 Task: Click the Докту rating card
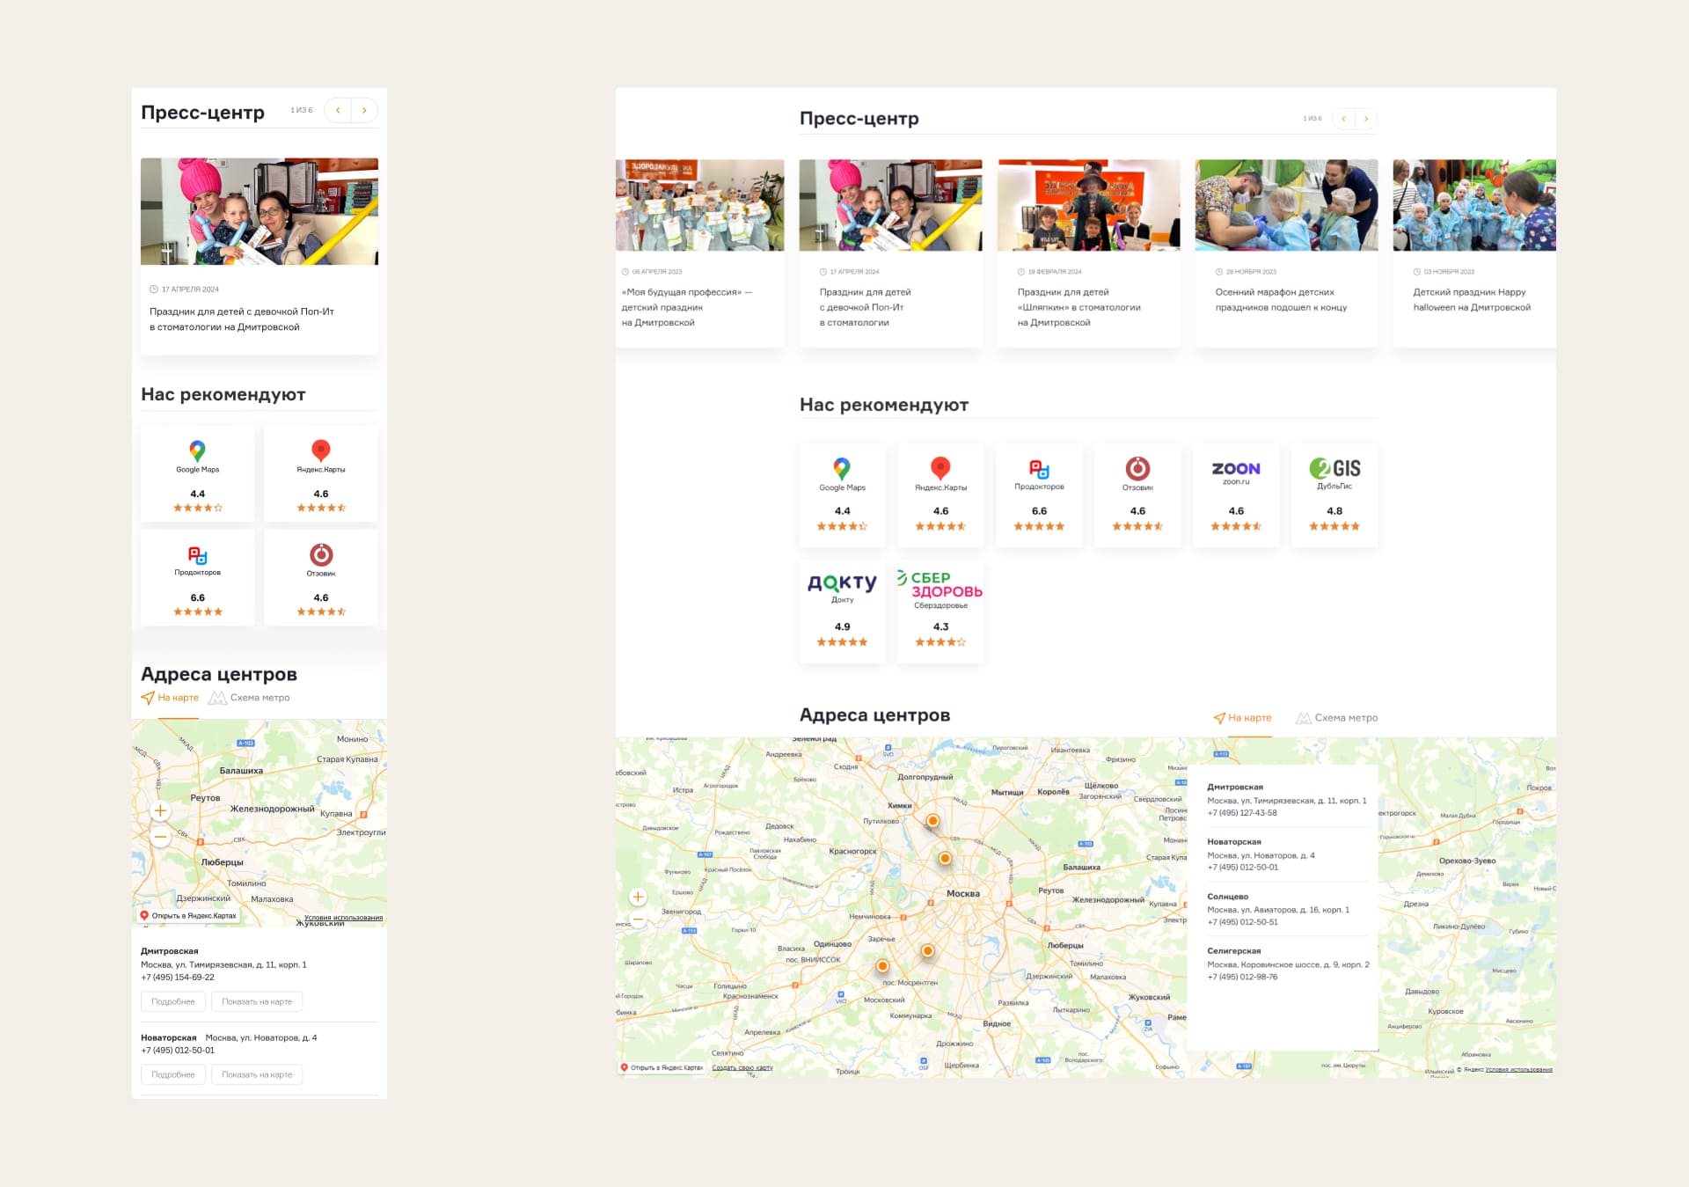(842, 612)
